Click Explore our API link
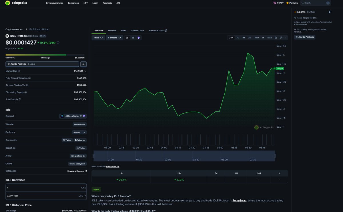Viewport: 343px width, 212px height. tap(113, 166)
